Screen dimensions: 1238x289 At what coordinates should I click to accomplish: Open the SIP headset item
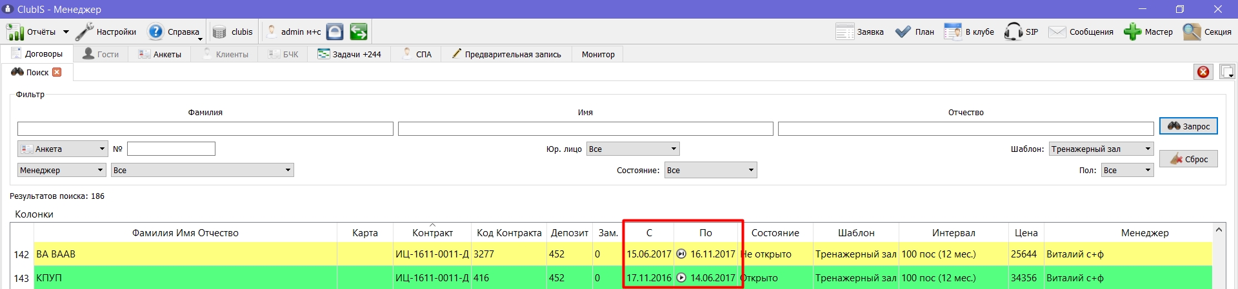1021,32
